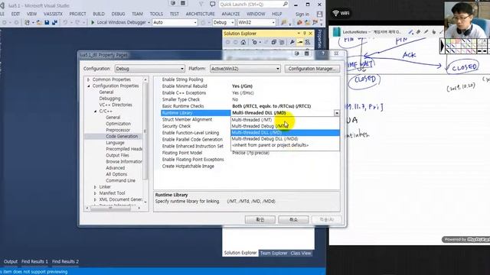Open the PROJECT menu
This screenshot has width=490, height=275.
77,14
